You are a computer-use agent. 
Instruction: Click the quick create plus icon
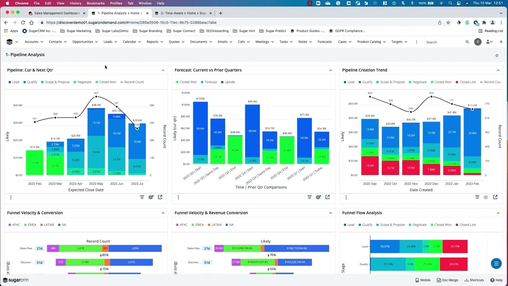(x=501, y=42)
